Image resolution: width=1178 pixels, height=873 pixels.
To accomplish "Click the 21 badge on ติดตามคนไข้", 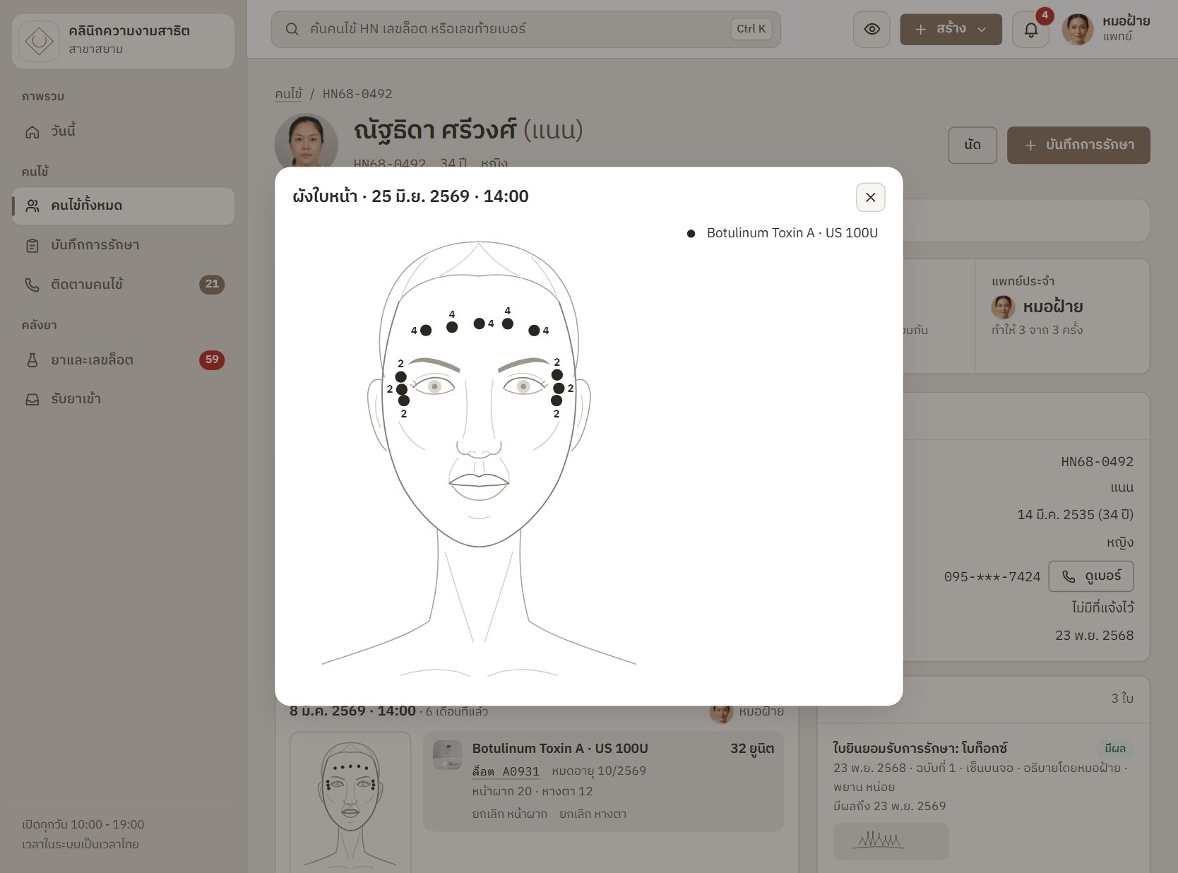I will point(212,285).
